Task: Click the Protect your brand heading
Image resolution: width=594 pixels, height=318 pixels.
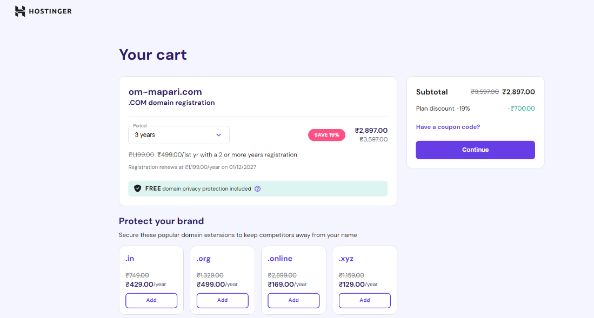Action: [x=161, y=221]
